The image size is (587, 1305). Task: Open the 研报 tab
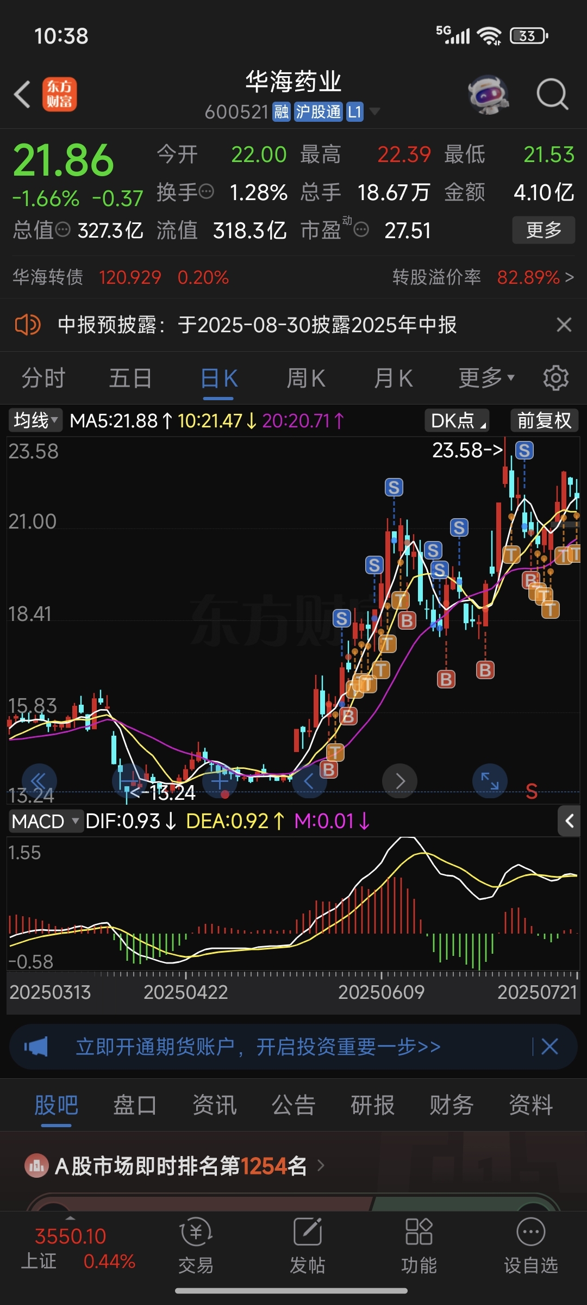click(x=373, y=1105)
